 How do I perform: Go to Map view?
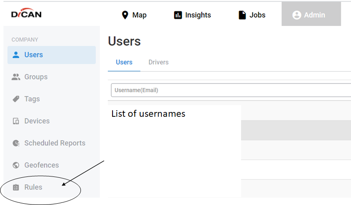coord(134,15)
